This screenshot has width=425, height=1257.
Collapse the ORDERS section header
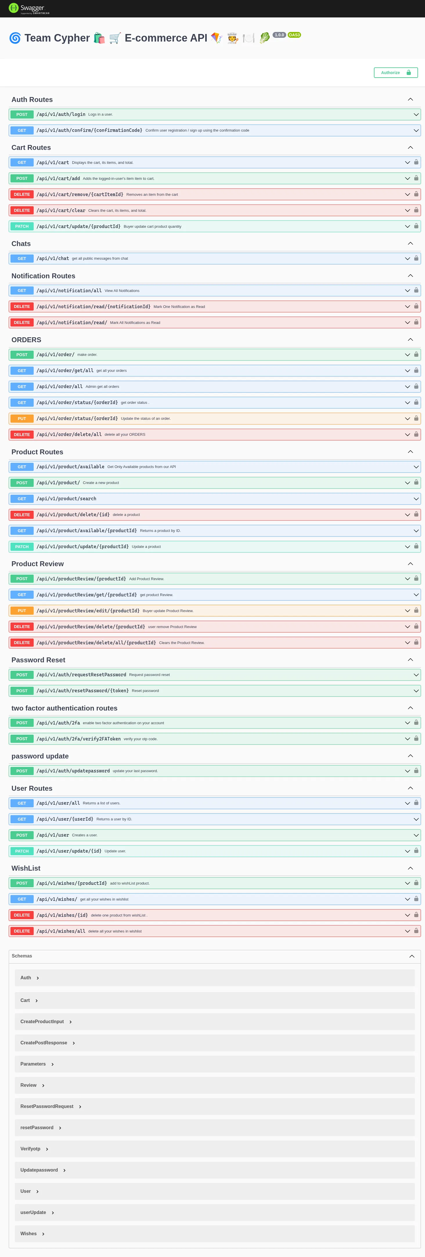point(410,340)
